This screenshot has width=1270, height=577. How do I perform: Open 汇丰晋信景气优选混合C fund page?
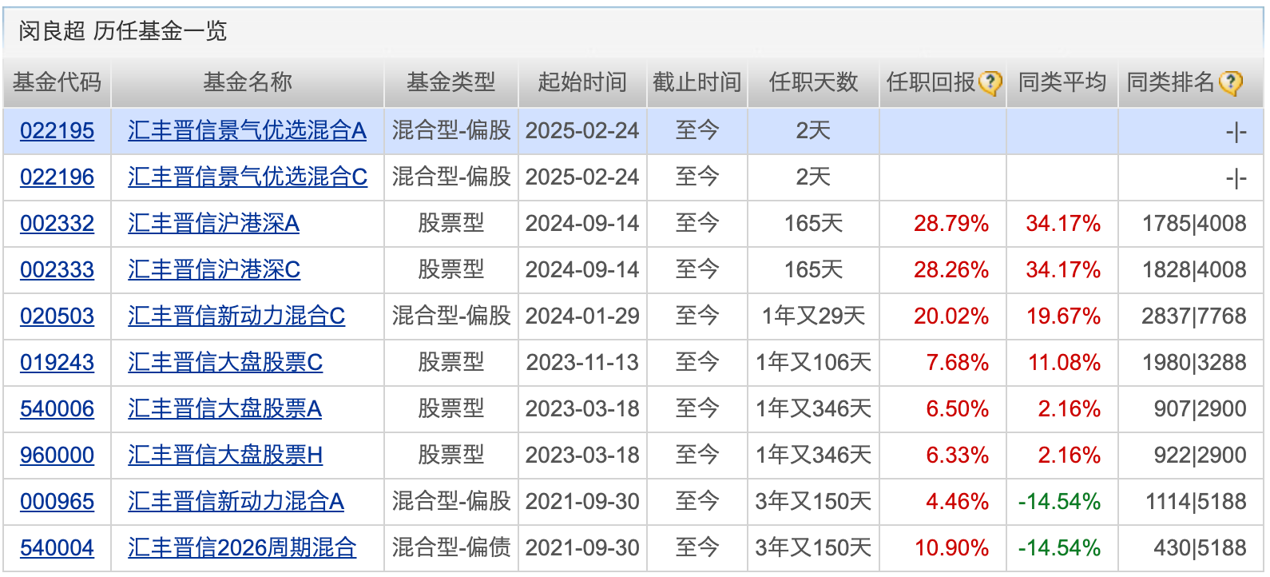(x=248, y=177)
